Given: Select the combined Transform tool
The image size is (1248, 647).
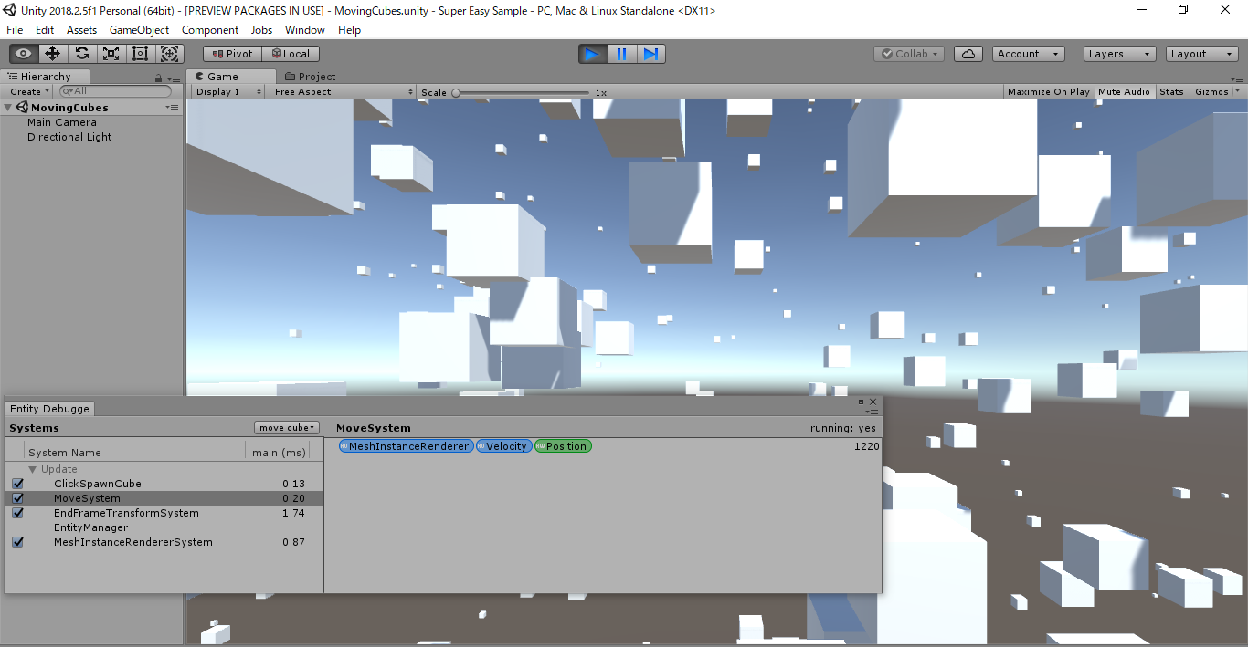Looking at the screenshot, I should (x=169, y=53).
